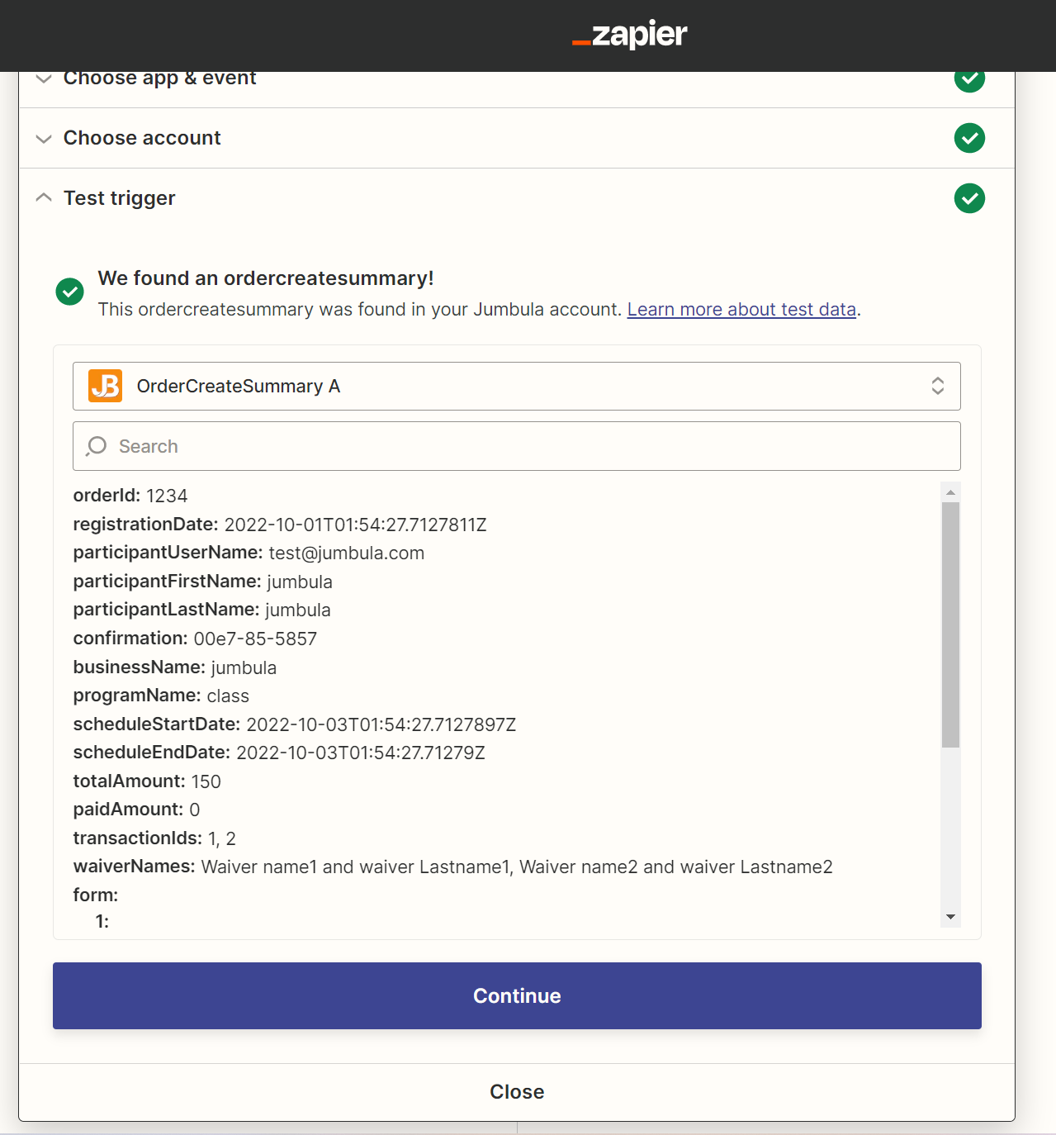1056x1135 pixels.
Task: Click green success checkmark near found message
Action: (x=70, y=292)
